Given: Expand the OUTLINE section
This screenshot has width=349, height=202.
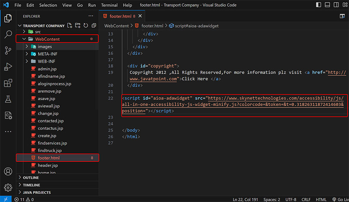Looking at the screenshot, I should 31,178.
